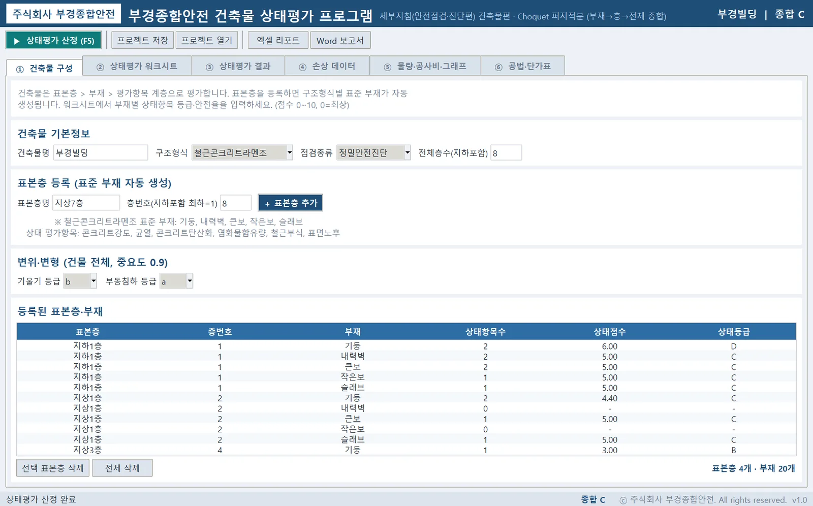Click 표본층명 input field
The height and width of the screenshot is (506, 813).
coord(86,203)
